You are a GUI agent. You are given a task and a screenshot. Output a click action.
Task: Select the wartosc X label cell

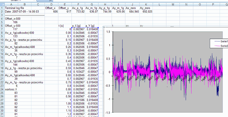(11, 89)
